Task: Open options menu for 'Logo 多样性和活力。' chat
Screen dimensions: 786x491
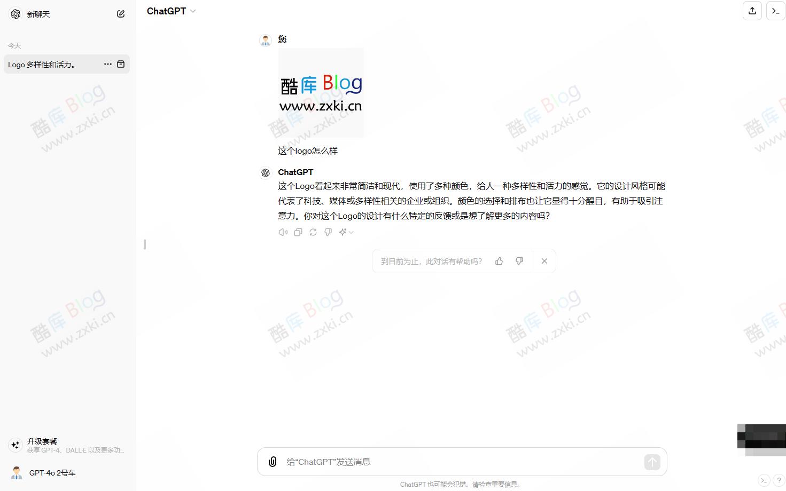Action: (x=107, y=64)
